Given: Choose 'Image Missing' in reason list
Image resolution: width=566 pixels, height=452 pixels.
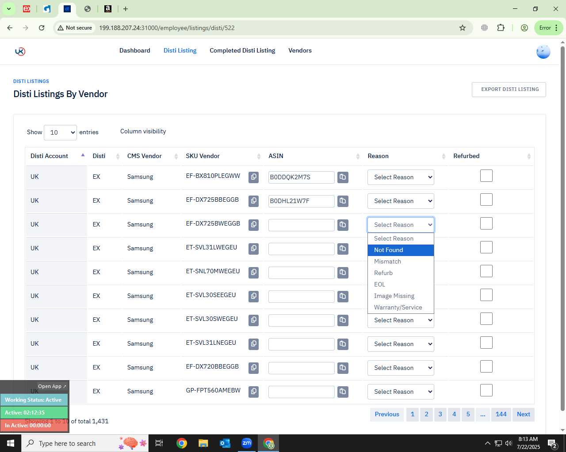Looking at the screenshot, I should 401,296.
